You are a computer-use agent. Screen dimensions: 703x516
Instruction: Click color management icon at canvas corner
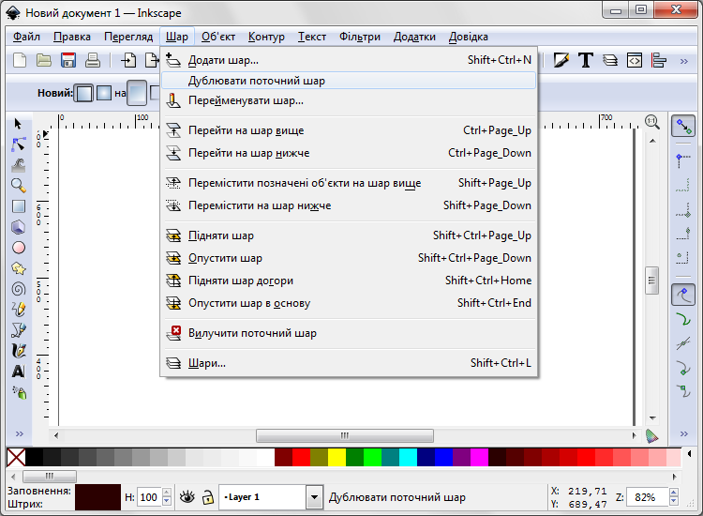tap(651, 435)
